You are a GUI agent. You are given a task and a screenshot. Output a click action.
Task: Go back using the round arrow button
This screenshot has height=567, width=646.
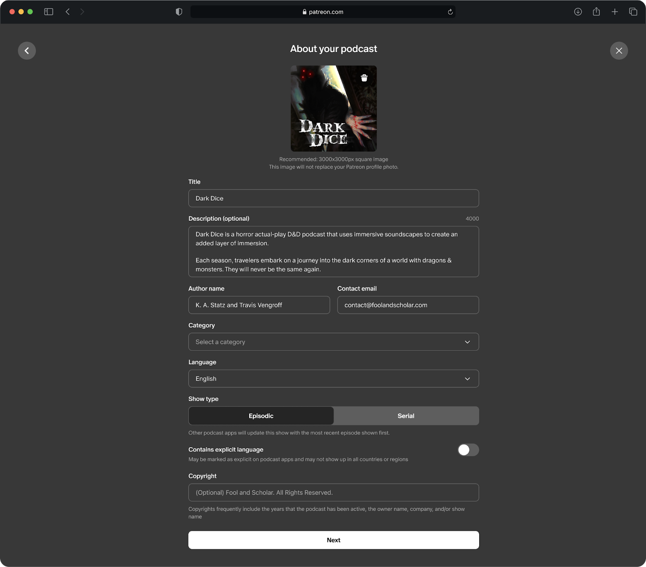27,51
